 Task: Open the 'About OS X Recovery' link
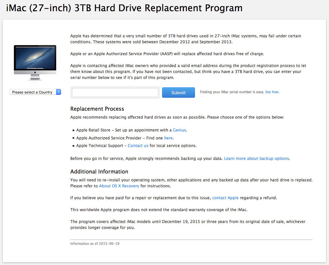(x=119, y=186)
